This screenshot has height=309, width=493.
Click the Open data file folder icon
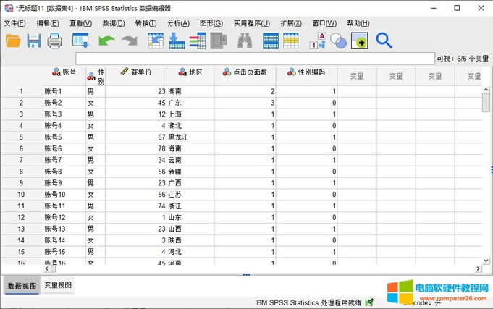point(13,41)
